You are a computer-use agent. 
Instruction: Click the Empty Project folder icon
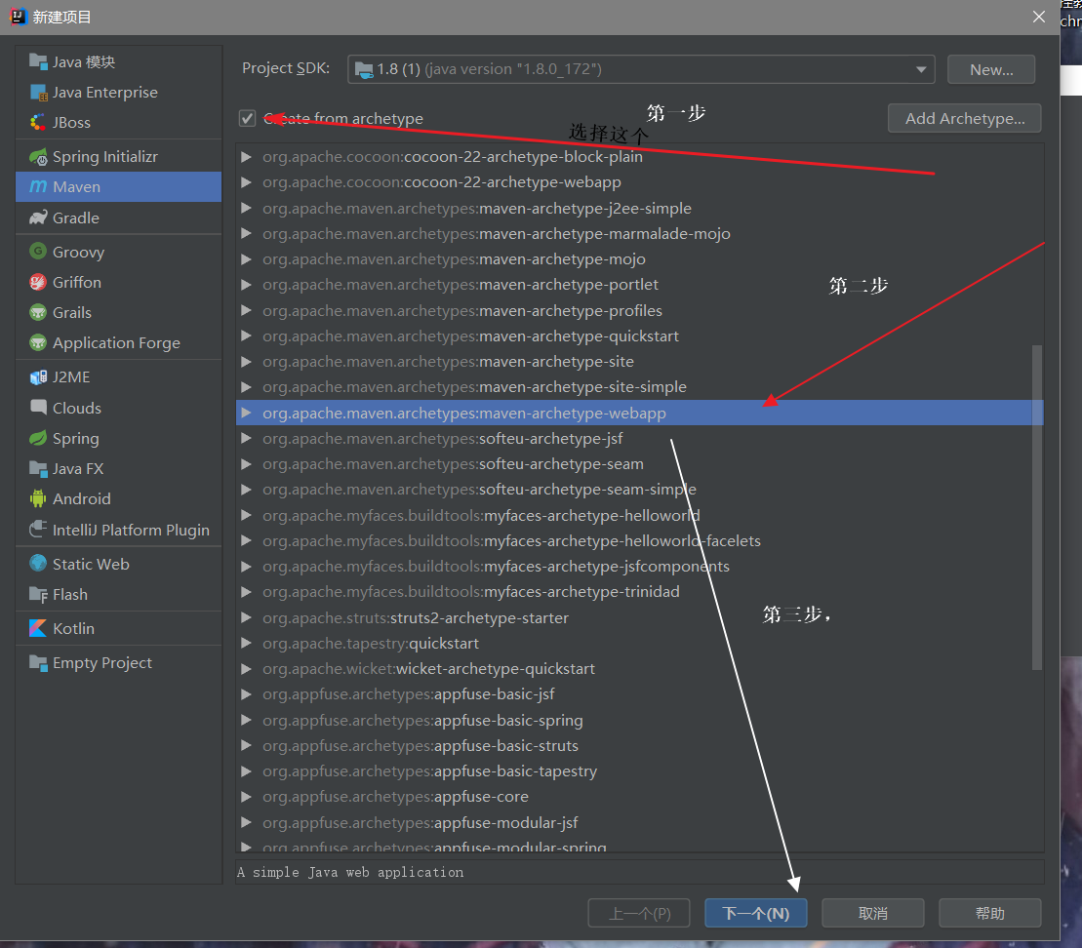(38, 663)
